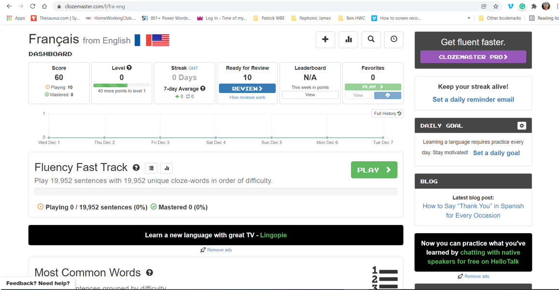Screen dimensions: 559x290
Task: Click the Fluency Fast Track help icon
Action: 136,168
